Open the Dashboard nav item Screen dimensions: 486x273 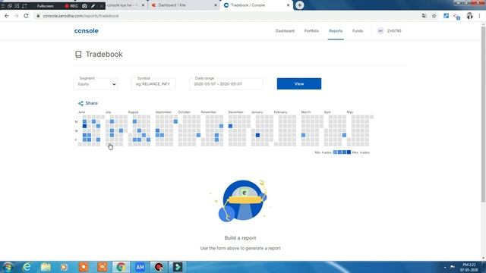285,31
